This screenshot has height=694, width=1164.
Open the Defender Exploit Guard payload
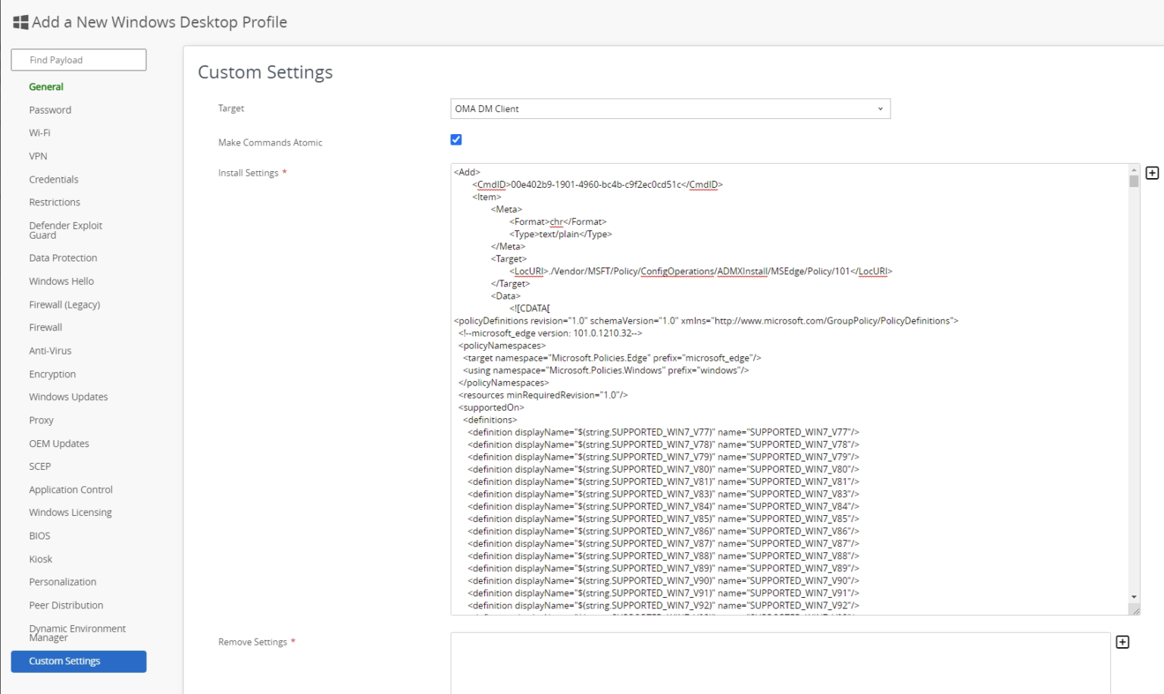pyautogui.click(x=65, y=230)
